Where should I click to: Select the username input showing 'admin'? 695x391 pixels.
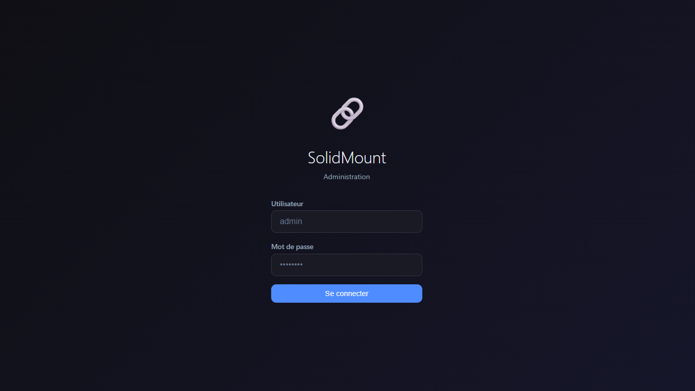(x=347, y=221)
